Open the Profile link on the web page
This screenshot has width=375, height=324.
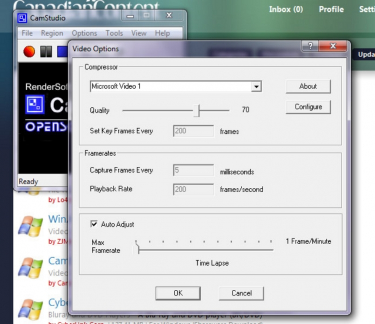pos(331,9)
